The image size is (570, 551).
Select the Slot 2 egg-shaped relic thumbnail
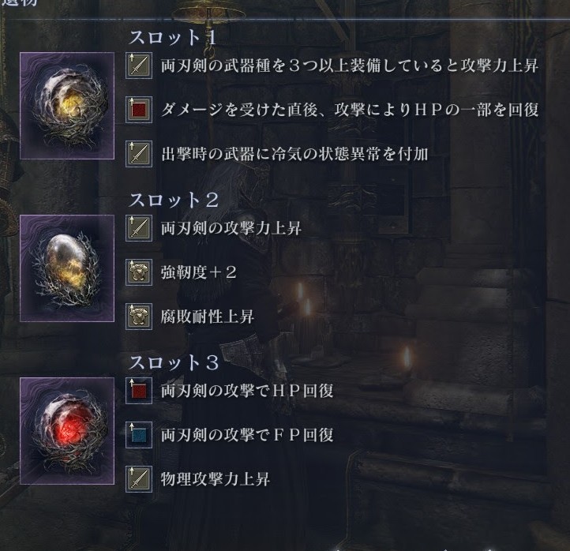[x=67, y=268]
